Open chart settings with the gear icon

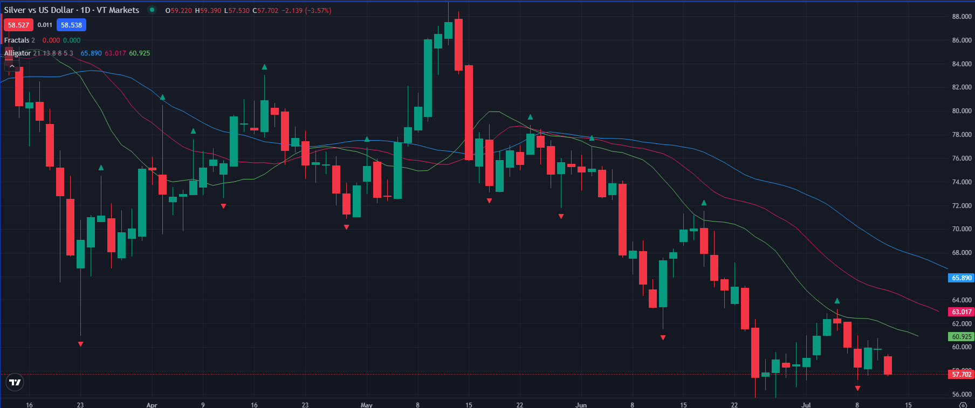point(963,405)
